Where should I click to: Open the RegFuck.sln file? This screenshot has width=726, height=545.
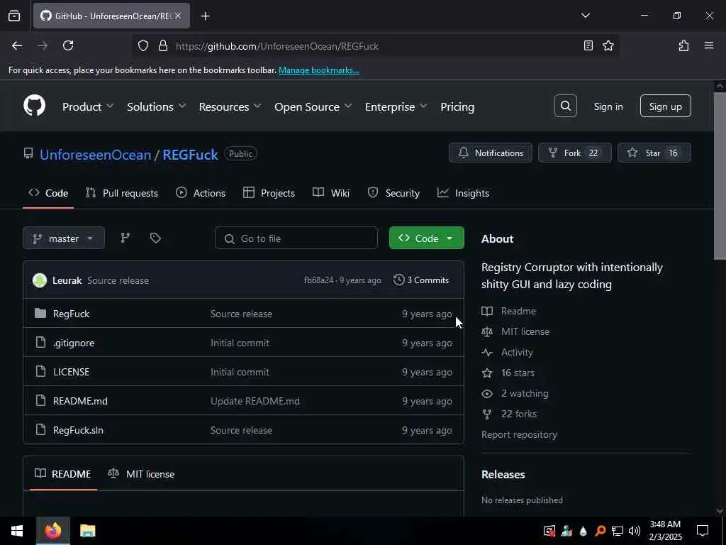(78, 430)
